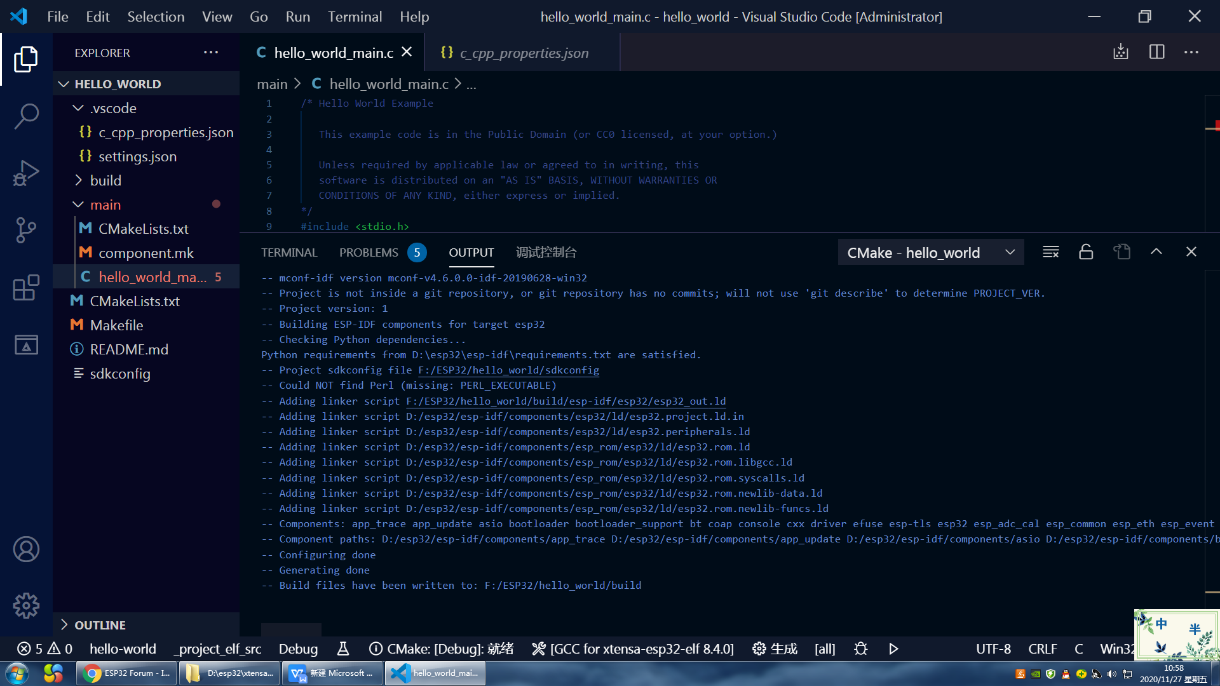Open README.md in explorer
The image size is (1220, 686).
coord(146,349)
